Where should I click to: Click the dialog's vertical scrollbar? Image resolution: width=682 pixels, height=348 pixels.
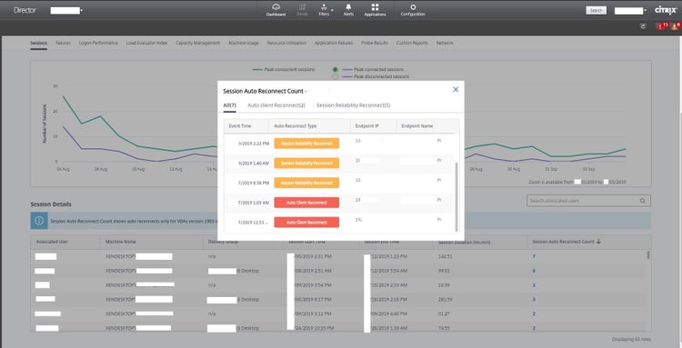[456, 197]
